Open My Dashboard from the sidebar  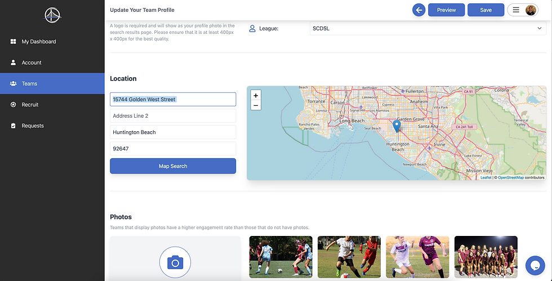point(52,42)
